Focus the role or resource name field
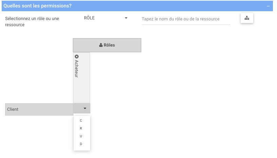This screenshot has height=158, width=277. pos(186,19)
